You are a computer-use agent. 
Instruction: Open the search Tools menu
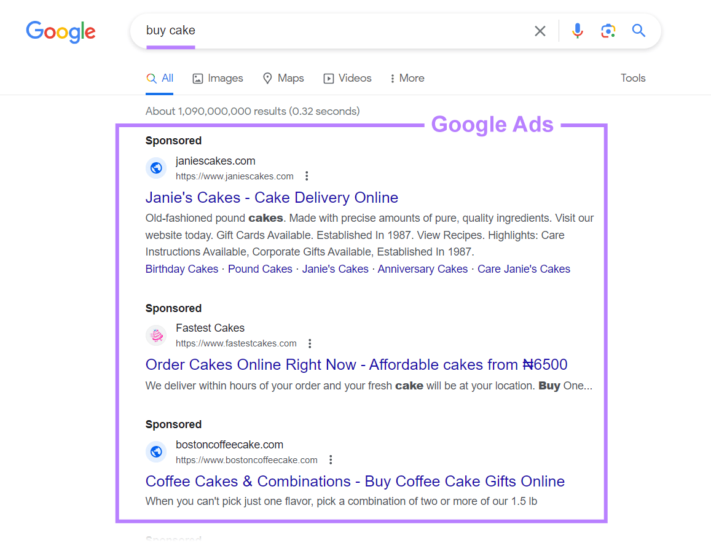pos(633,78)
